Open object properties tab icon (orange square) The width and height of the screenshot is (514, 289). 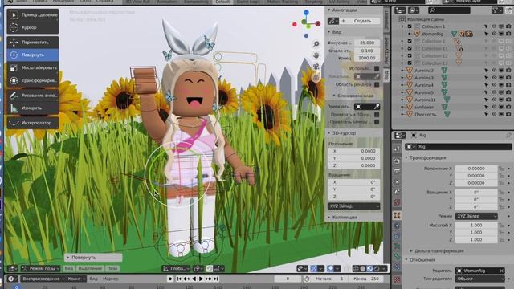pos(397,215)
